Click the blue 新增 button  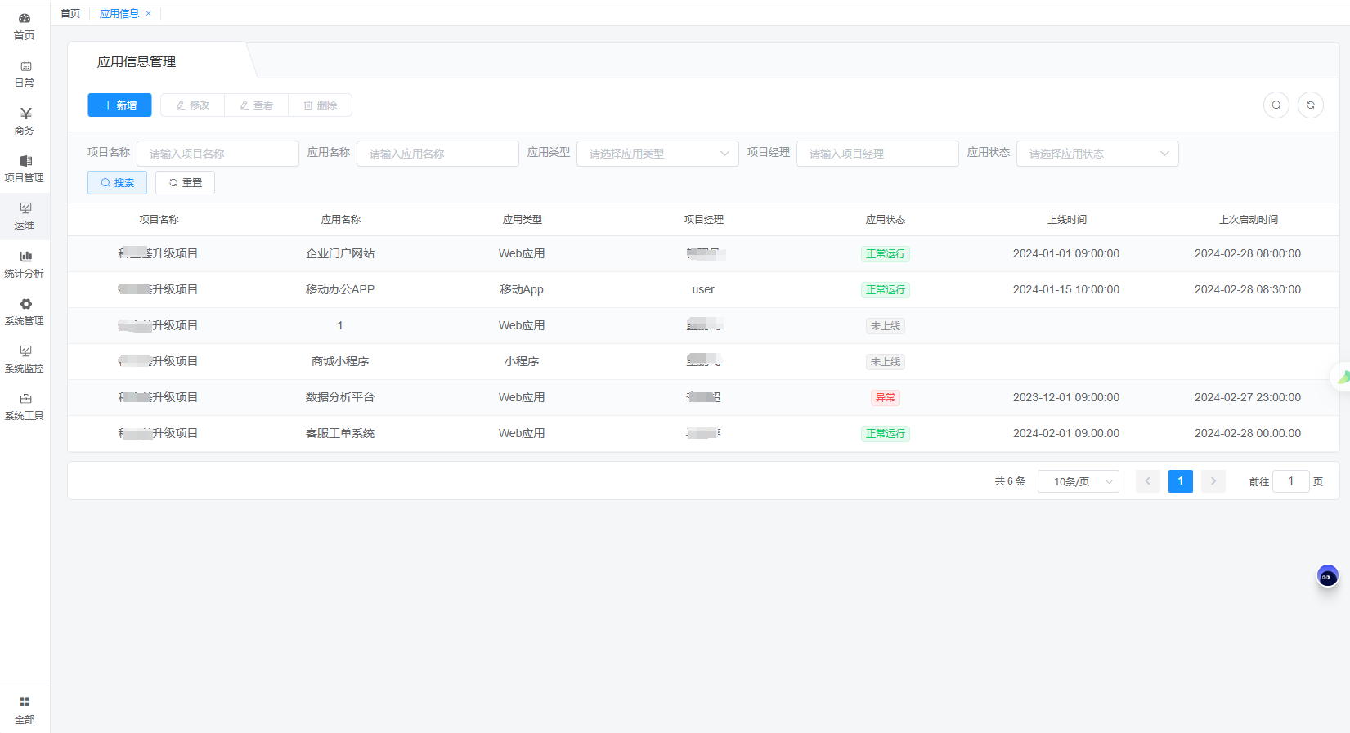point(119,105)
